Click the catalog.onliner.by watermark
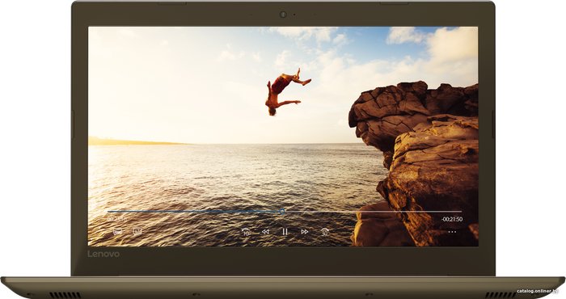The image size is (566, 299). pyautogui.click(x=538, y=291)
